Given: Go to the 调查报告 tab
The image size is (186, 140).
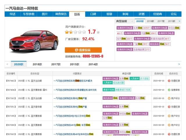Looking at the screenshot, I should click(61, 14).
